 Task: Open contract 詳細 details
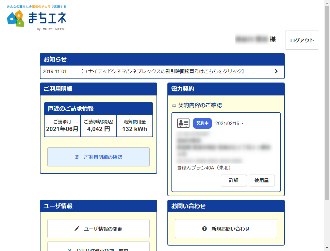(234, 180)
